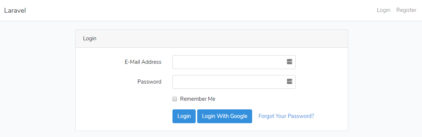Image resolution: width=422 pixels, height=137 pixels.
Task: Open the Register link in the navbar
Action: pyautogui.click(x=406, y=10)
